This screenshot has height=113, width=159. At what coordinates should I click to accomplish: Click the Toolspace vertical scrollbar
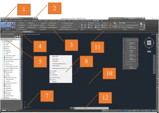click(20, 69)
